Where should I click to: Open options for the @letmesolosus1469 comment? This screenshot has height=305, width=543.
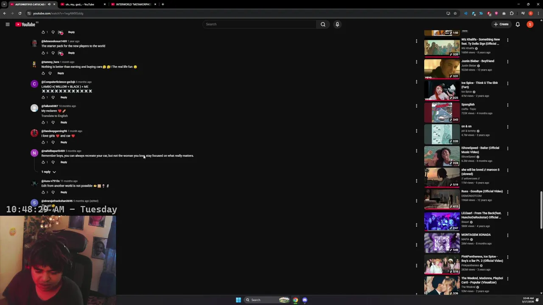(416, 41)
